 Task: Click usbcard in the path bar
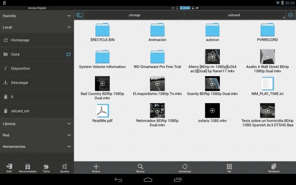[234, 15]
